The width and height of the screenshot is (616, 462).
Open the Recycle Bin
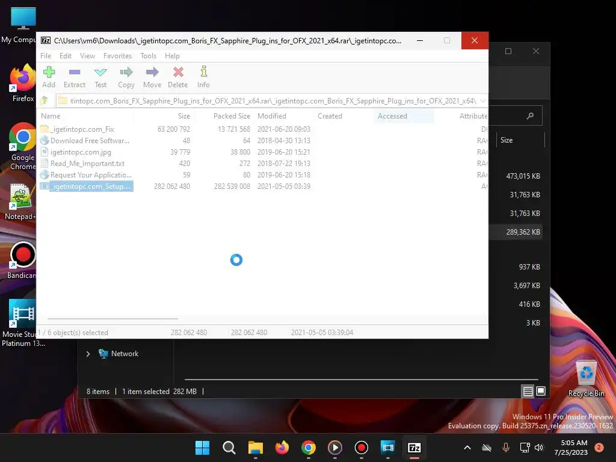586,379
